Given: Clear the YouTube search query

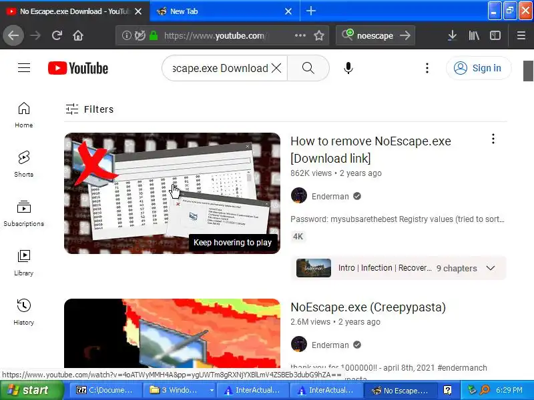Looking at the screenshot, I should pyautogui.click(x=276, y=68).
